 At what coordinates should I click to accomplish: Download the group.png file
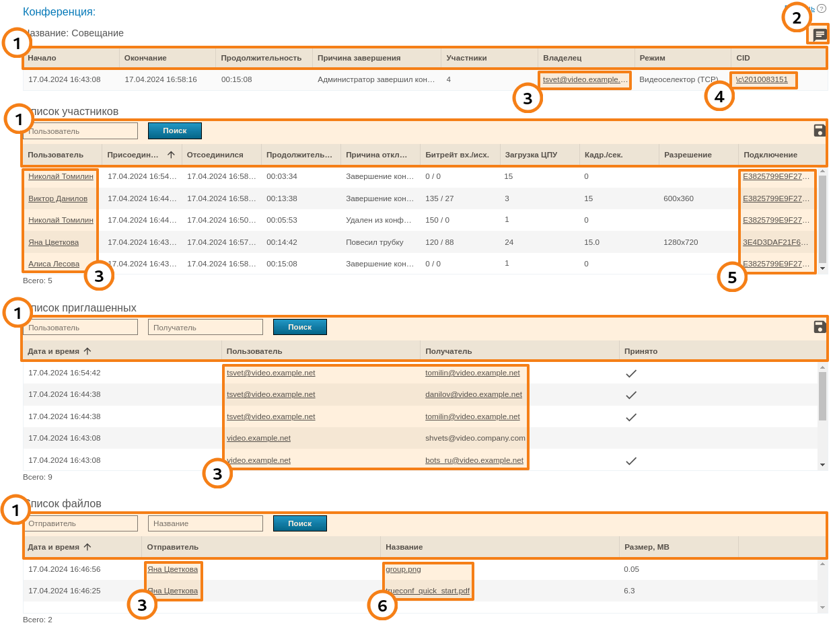(x=403, y=569)
